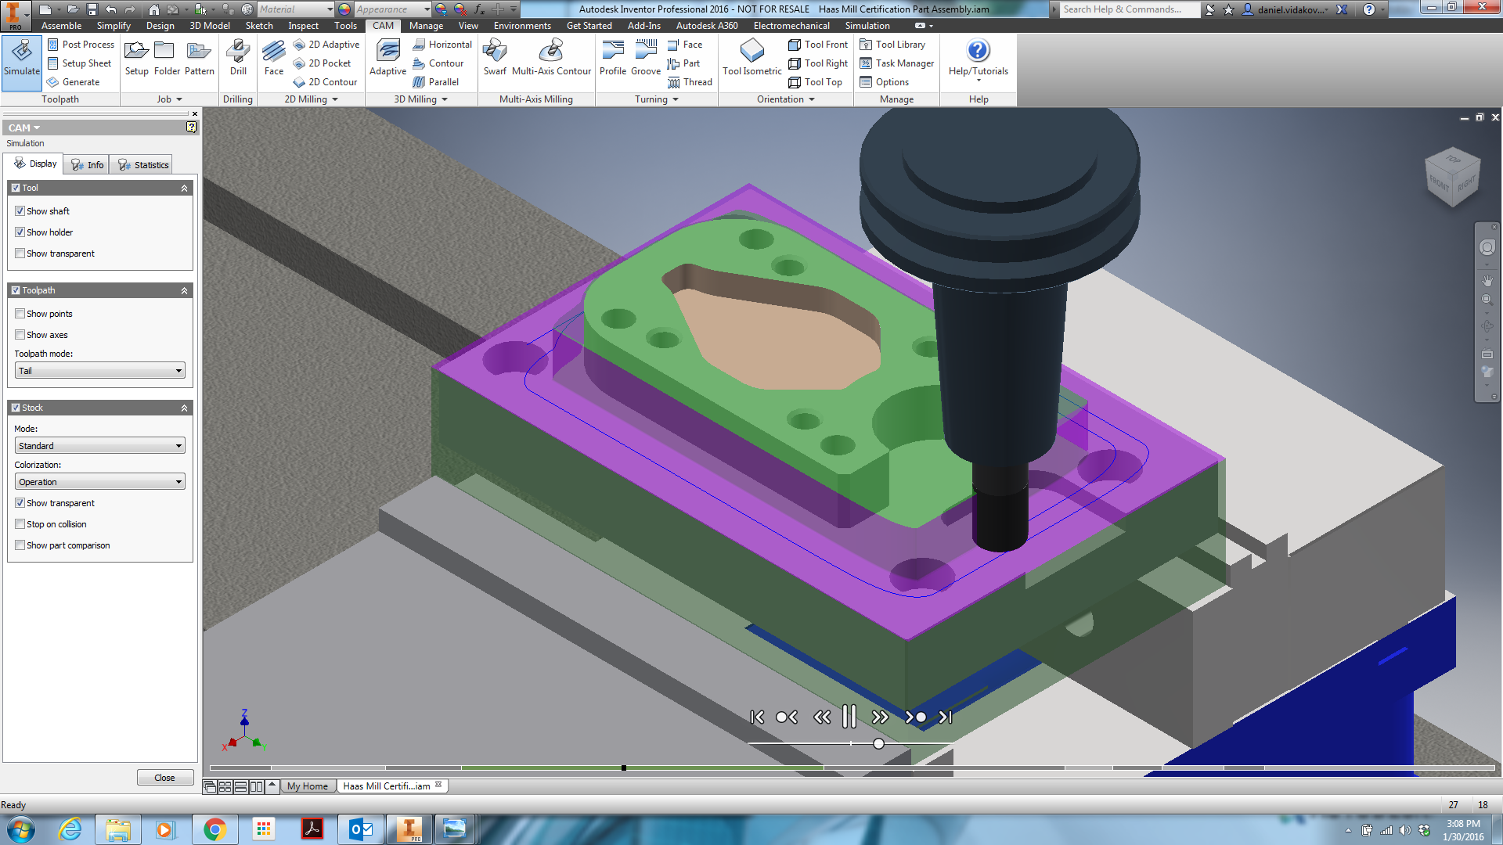Open the Adaptive 3D milling tool

pos(387,59)
